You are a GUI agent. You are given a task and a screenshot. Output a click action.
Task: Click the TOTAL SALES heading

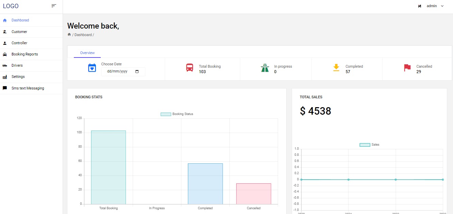[311, 97]
